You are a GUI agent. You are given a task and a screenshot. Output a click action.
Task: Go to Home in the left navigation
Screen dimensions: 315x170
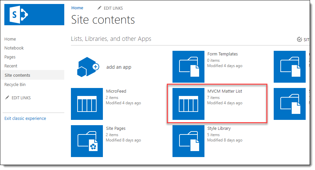(x=10, y=39)
